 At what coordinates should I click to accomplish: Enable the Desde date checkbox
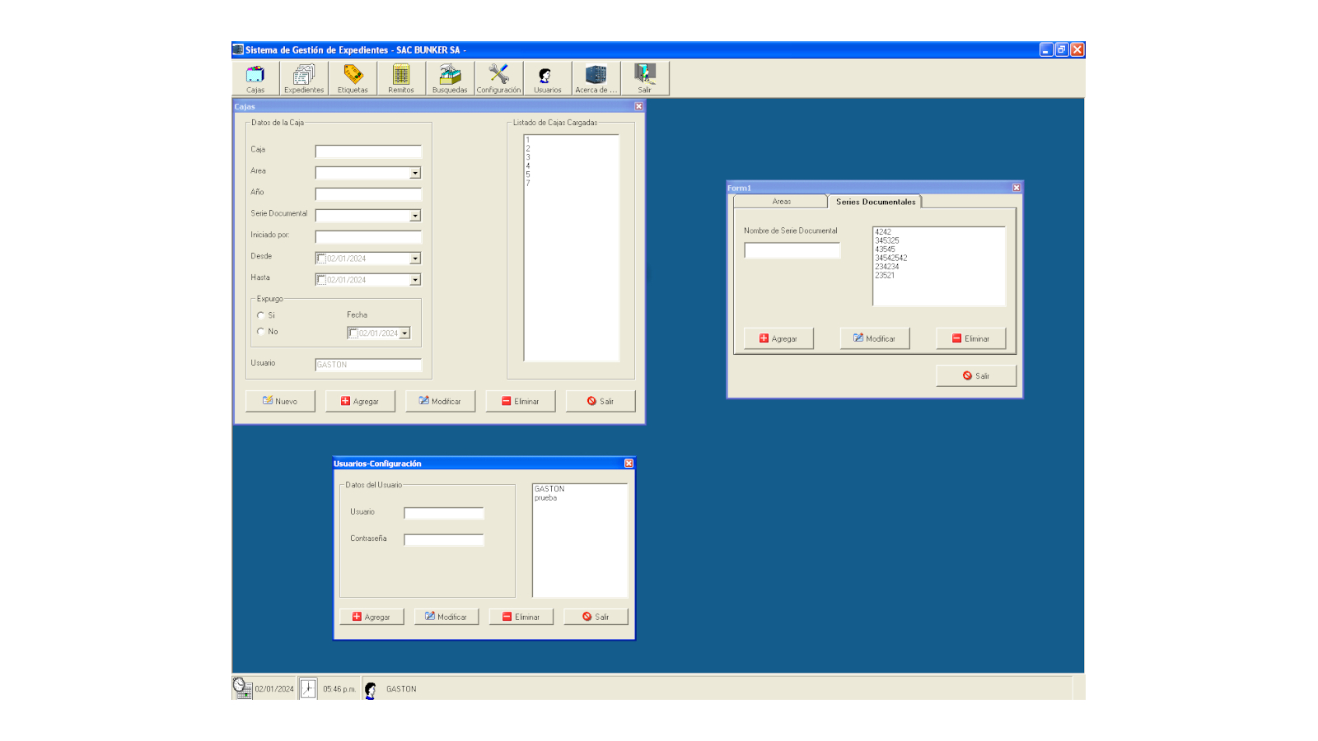tap(321, 259)
